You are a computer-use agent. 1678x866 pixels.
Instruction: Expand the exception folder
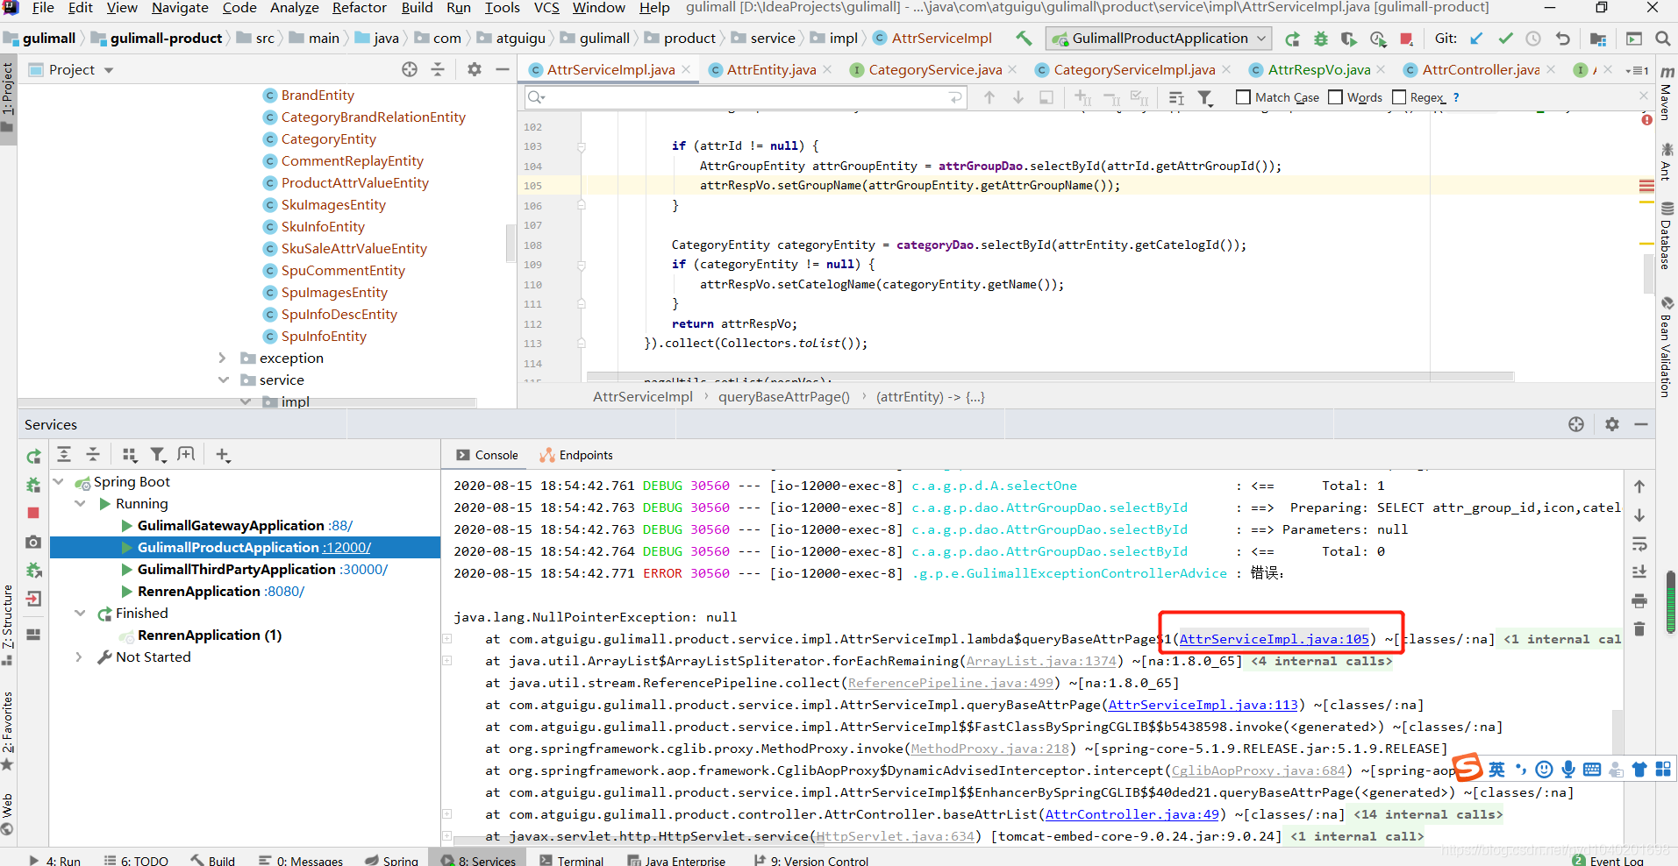click(x=222, y=358)
